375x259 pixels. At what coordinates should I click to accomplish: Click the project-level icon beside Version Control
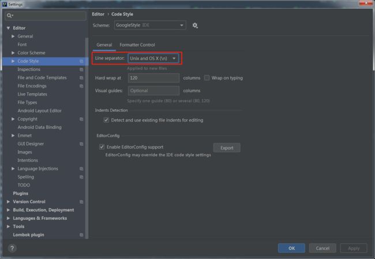click(x=81, y=202)
